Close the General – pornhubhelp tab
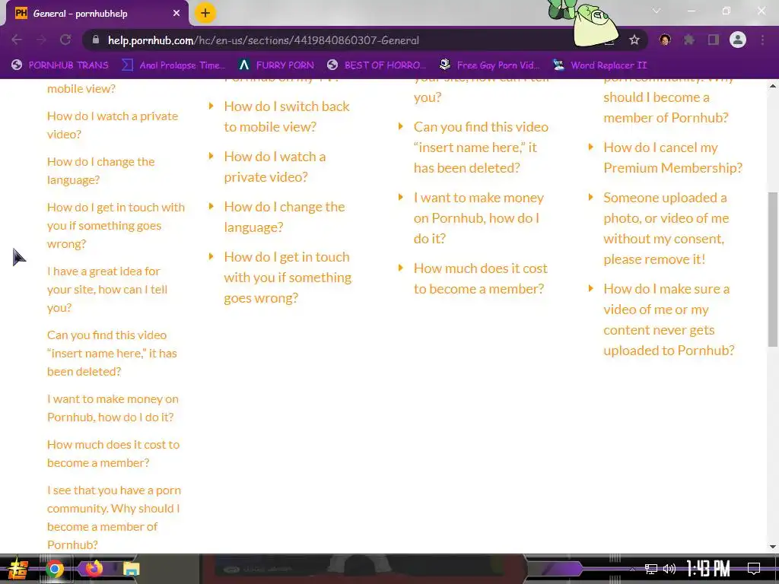This screenshot has height=584, width=779. point(176,14)
